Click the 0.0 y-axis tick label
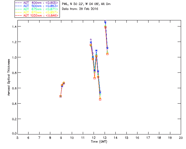Image resolution: width=186 pixels, height=149 pixels. [x=14, y=134]
